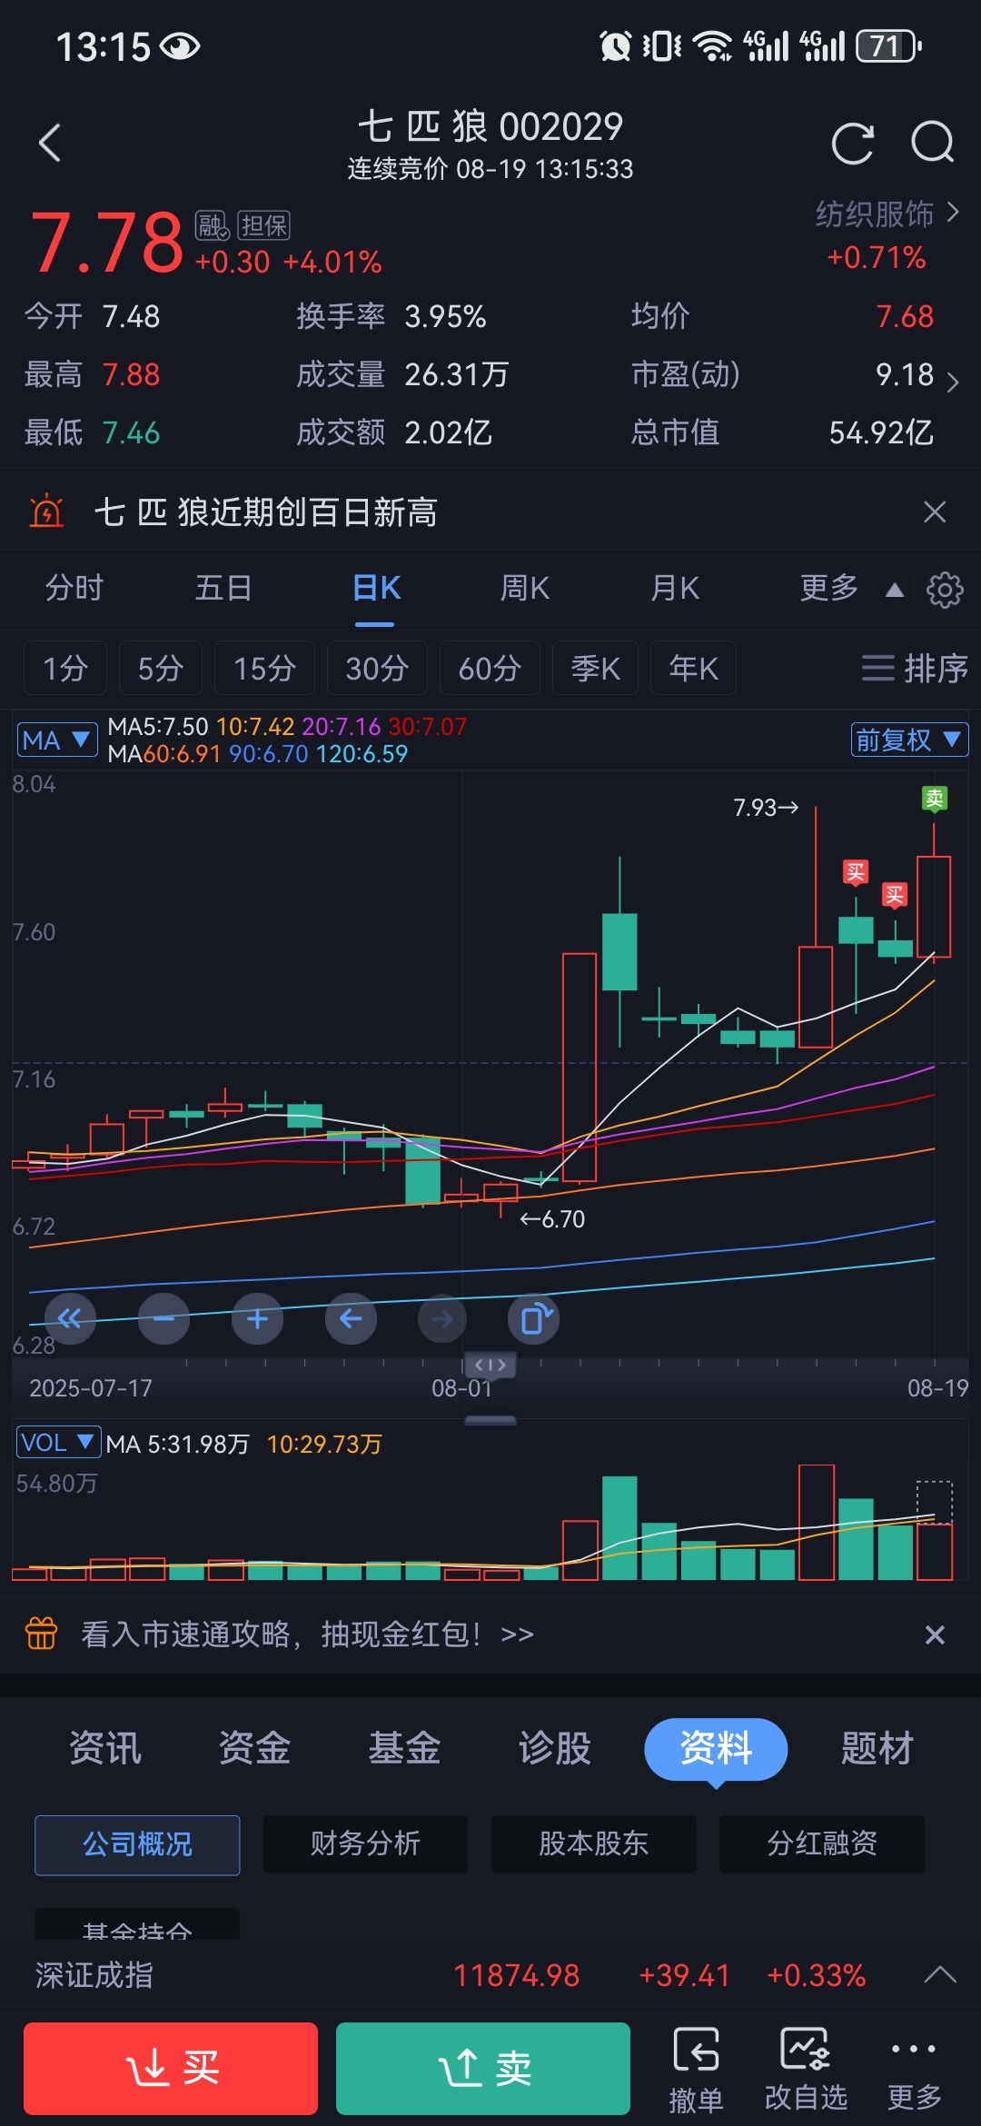Switch to 分时 chart tab

pyautogui.click(x=74, y=588)
